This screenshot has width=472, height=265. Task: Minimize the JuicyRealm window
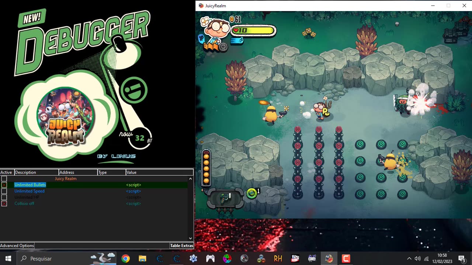[433, 6]
